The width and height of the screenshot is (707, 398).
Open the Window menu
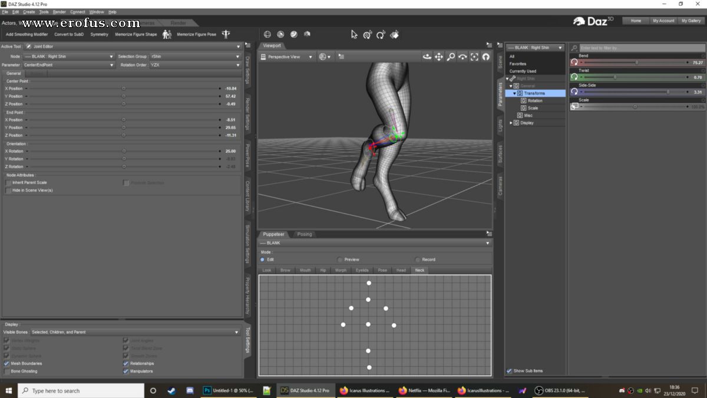97,12
